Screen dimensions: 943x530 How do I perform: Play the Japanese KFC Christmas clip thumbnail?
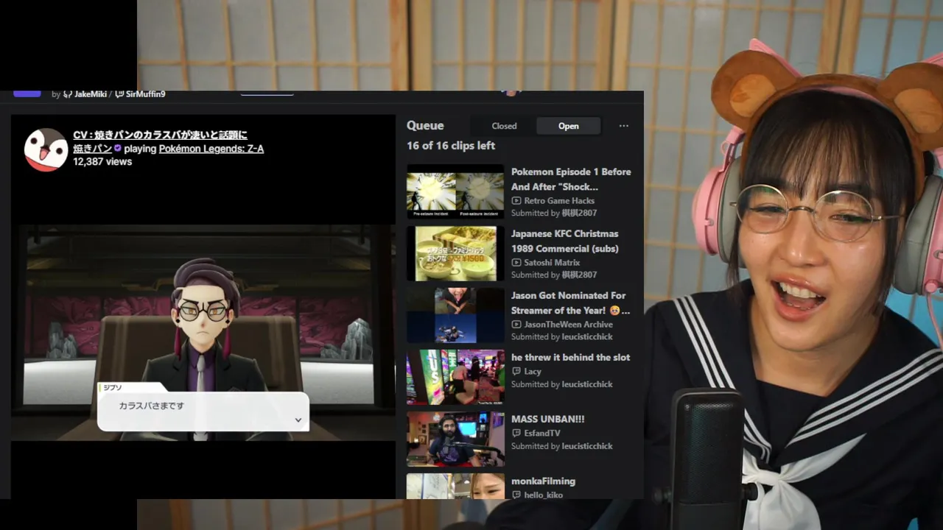(455, 253)
